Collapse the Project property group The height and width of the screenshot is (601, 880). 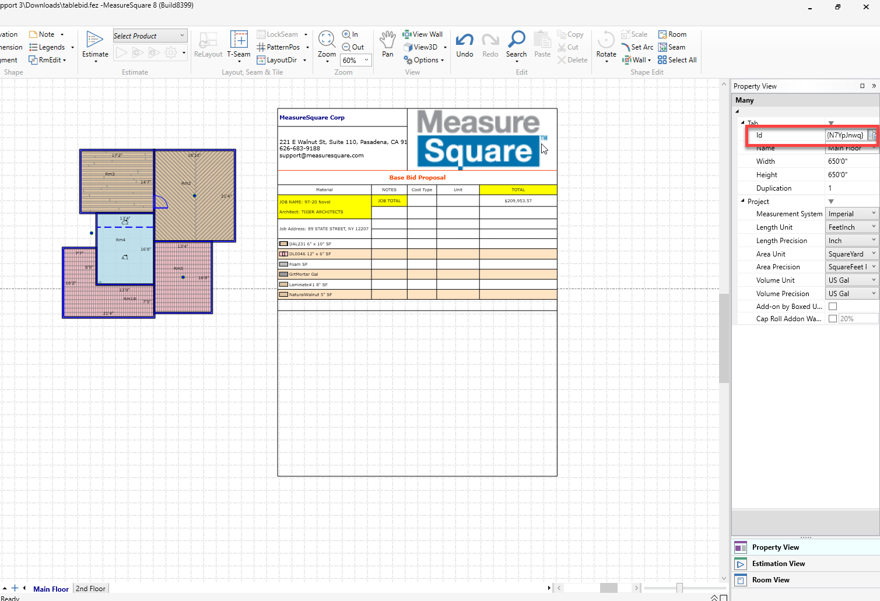743,201
